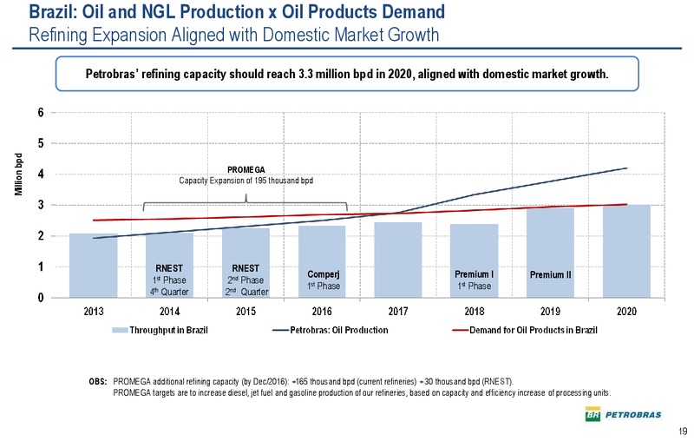Click the 'Million bpd' axis title

pos(18,174)
